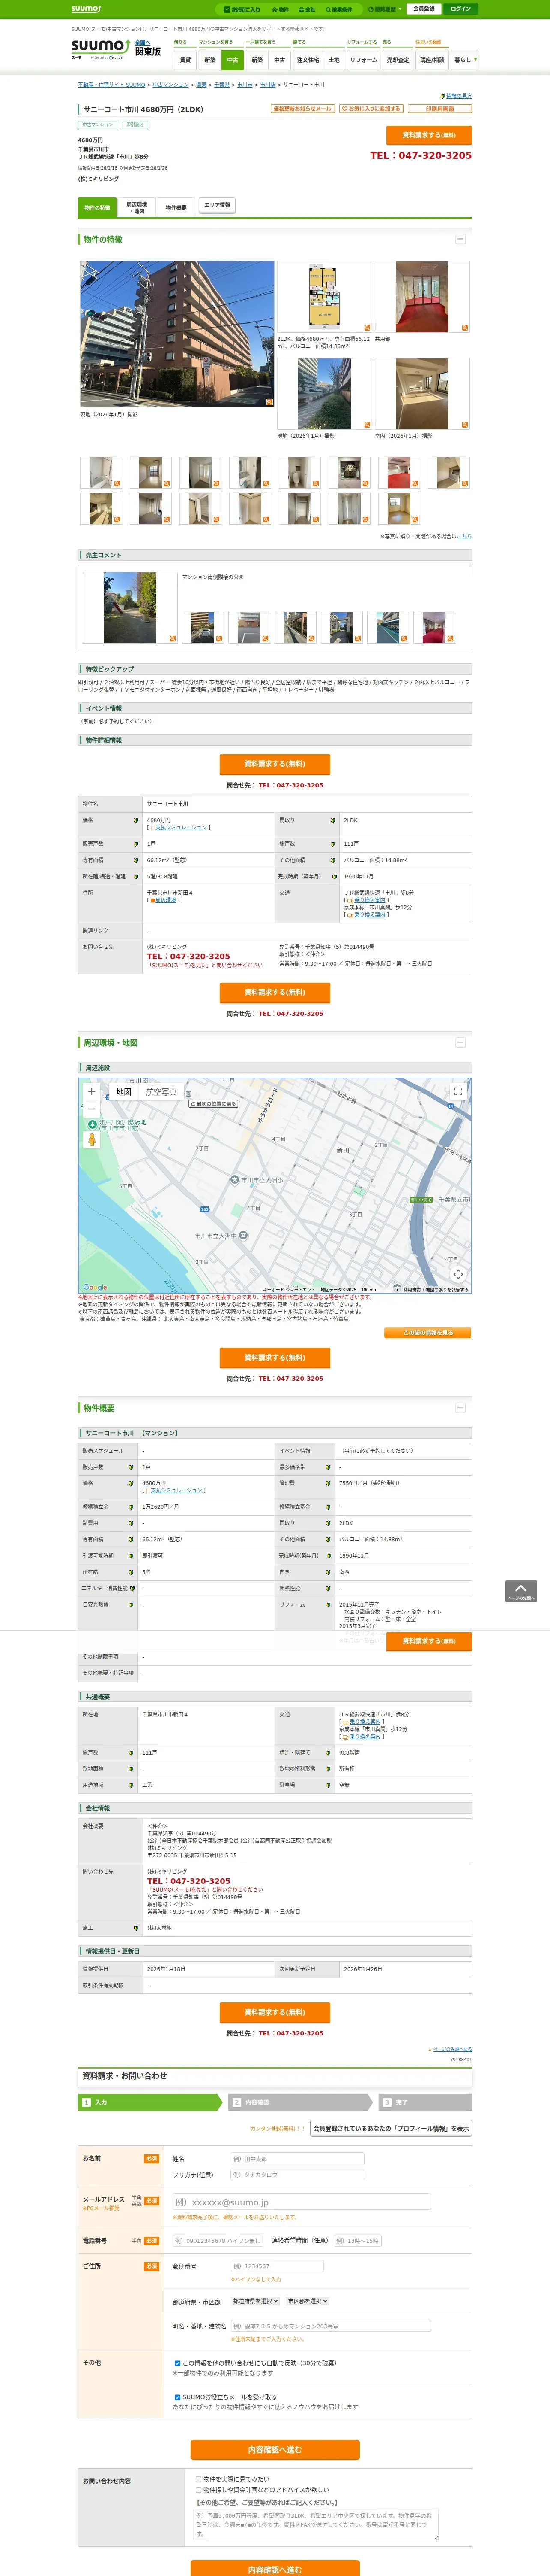
Task: Open the エリア情報 tab
Action: 217,205
